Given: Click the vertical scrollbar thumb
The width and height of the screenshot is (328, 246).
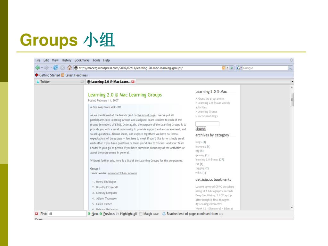Looking at the screenshot, I should (x=292, y=100).
